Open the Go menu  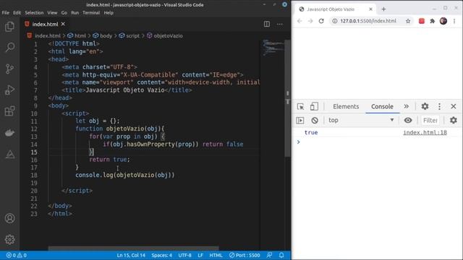[x=64, y=13]
